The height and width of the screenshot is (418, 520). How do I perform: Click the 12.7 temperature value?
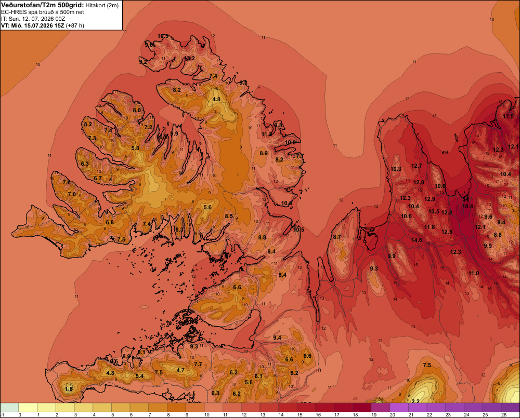coord(417,166)
